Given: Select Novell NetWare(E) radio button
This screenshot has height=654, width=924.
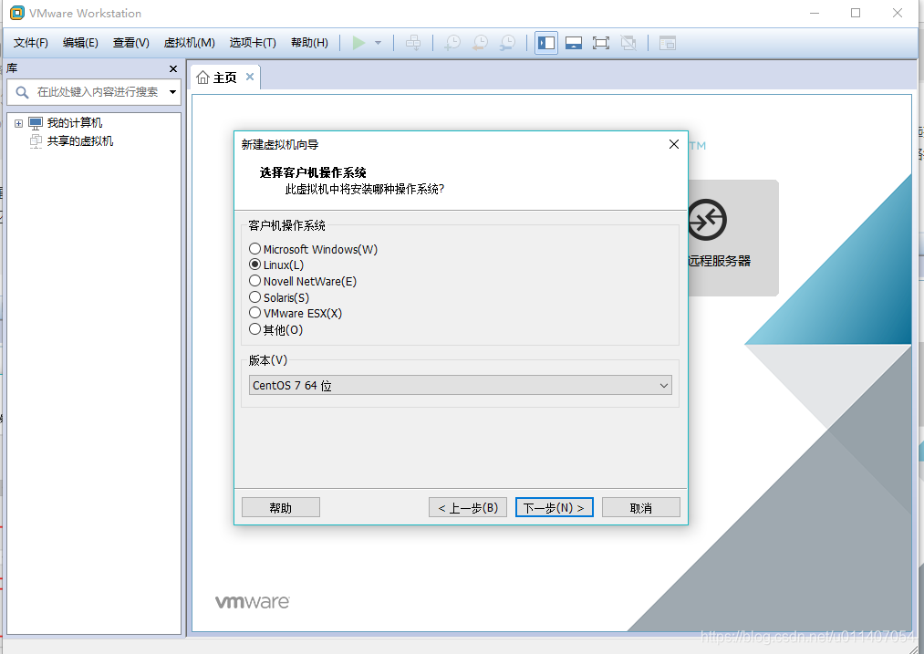Looking at the screenshot, I should [254, 280].
